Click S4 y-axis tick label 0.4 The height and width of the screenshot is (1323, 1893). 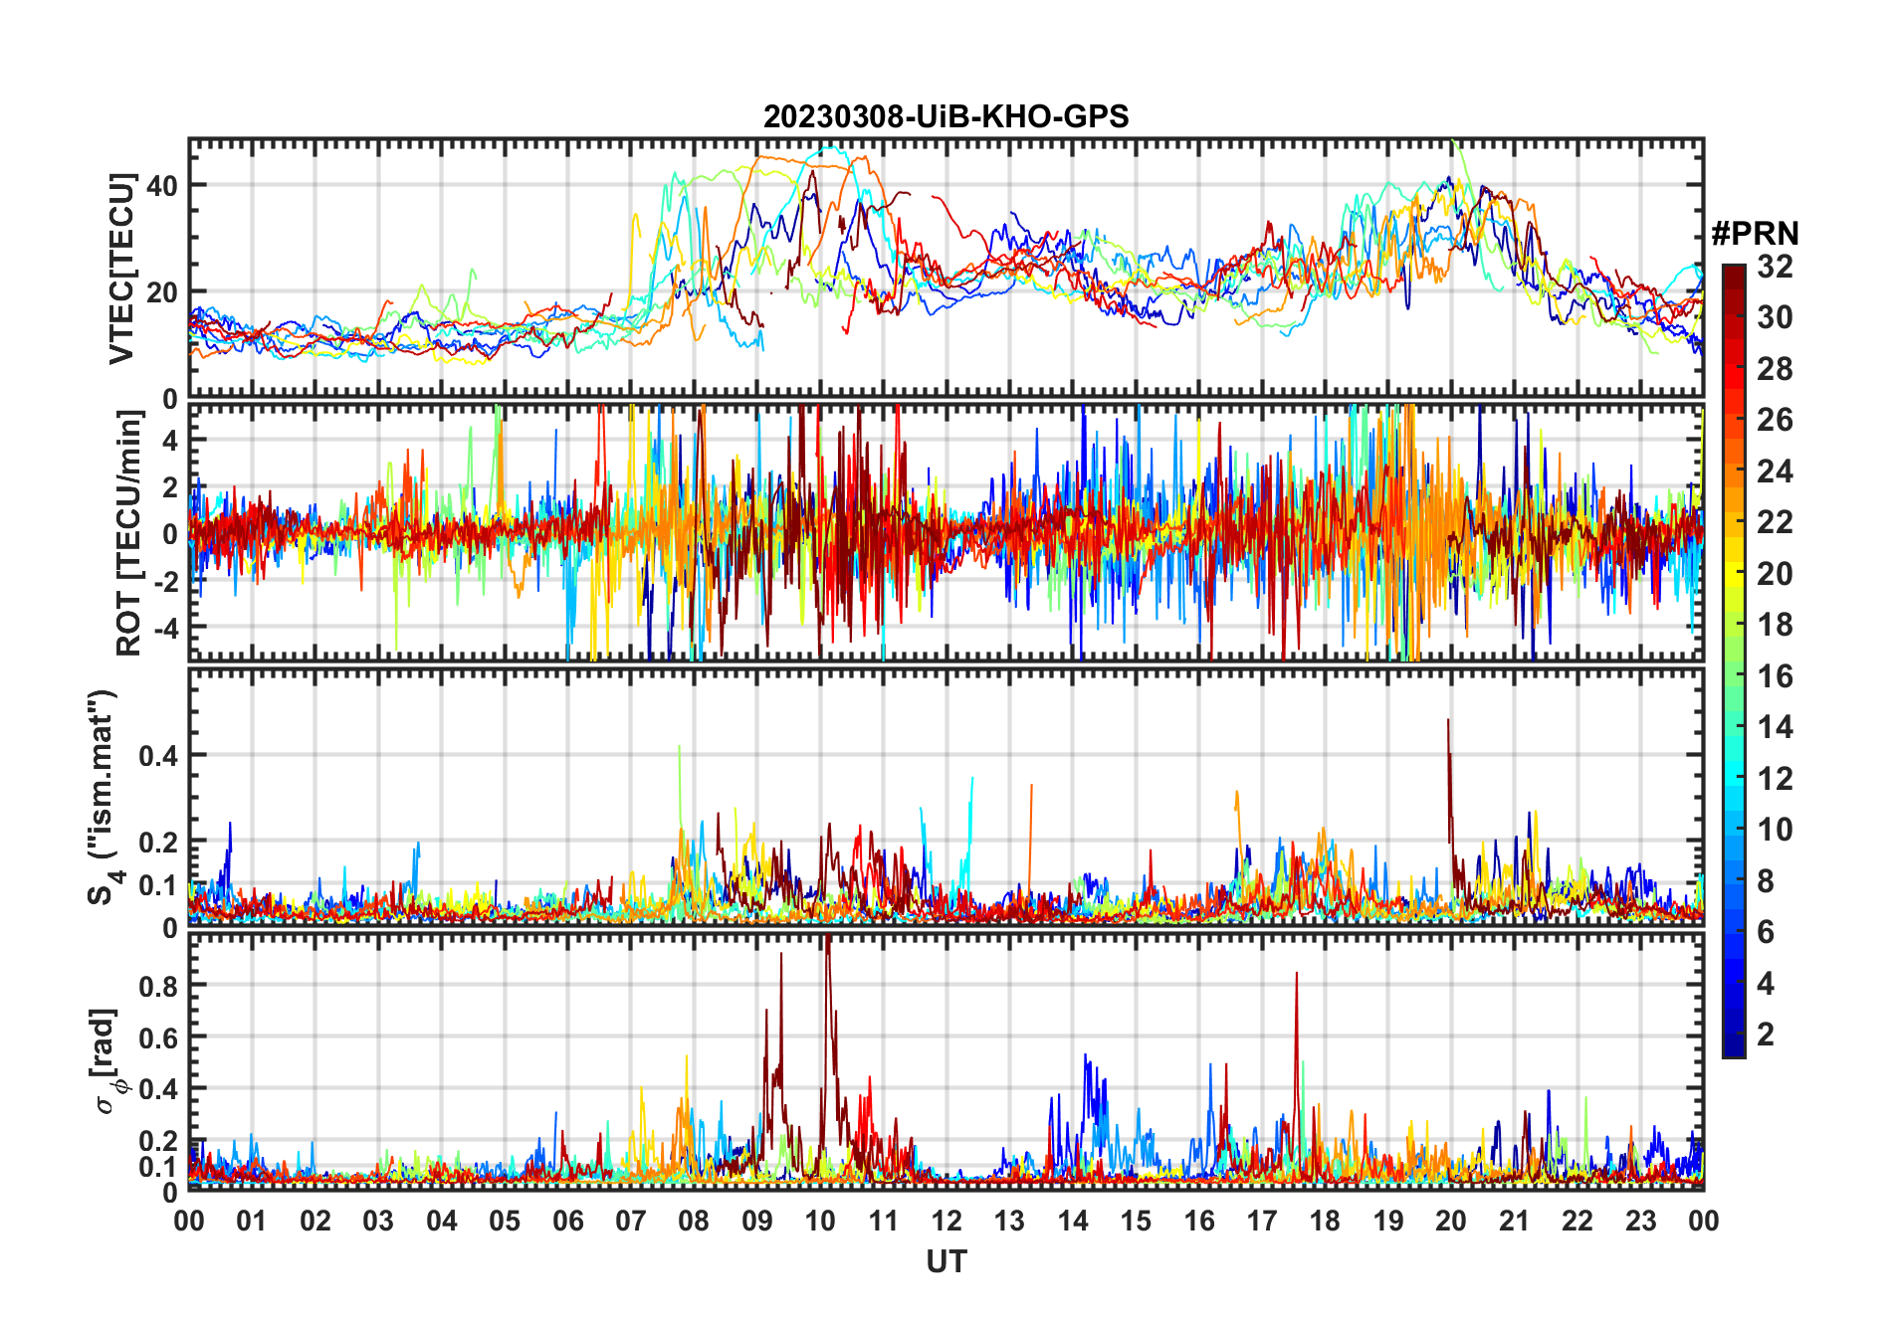(x=158, y=755)
